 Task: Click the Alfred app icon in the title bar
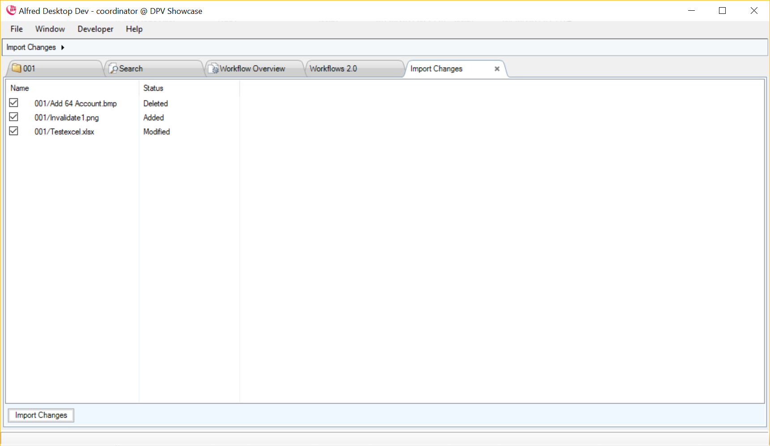[11, 10]
